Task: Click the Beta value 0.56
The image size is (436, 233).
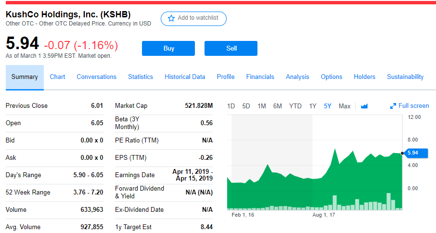Action: click(x=206, y=123)
